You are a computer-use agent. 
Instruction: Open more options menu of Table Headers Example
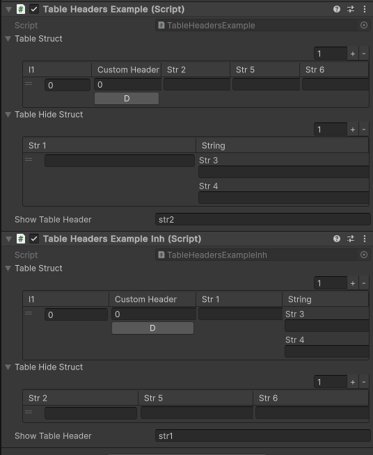point(365,9)
